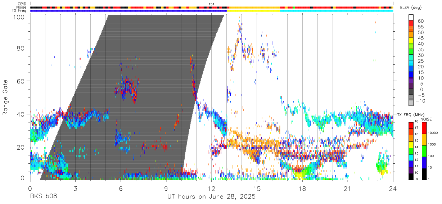Viewport: 442px width, 204px height.
Task: Click the Noise row label
Action: point(22,7)
